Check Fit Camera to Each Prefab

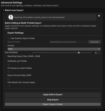click(x=9, y=72)
